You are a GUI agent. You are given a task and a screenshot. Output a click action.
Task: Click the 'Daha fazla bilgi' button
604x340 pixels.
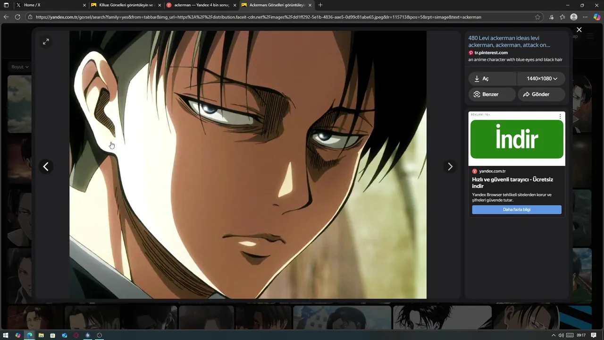tap(517, 210)
